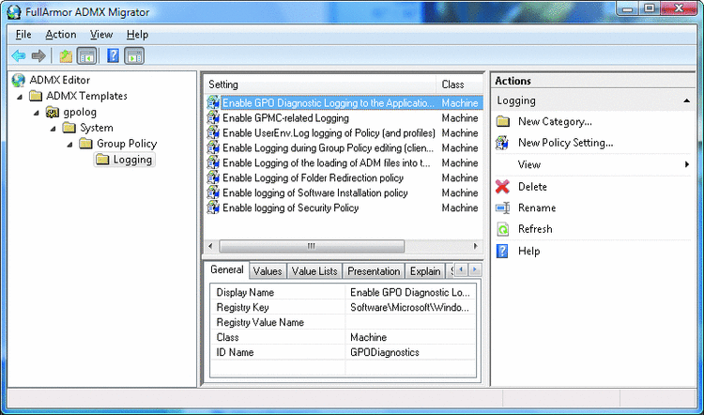Click the blue Help toolbar icon
Viewport: 704px width, 415px height.
click(114, 55)
